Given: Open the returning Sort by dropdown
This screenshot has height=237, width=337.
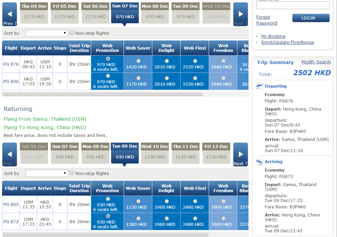Looking at the screenshot, I should 47,173.
